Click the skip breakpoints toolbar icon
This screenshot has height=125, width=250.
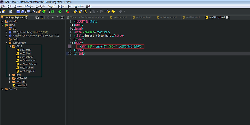coord(34,11)
